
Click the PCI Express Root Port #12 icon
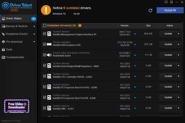point(49,87)
